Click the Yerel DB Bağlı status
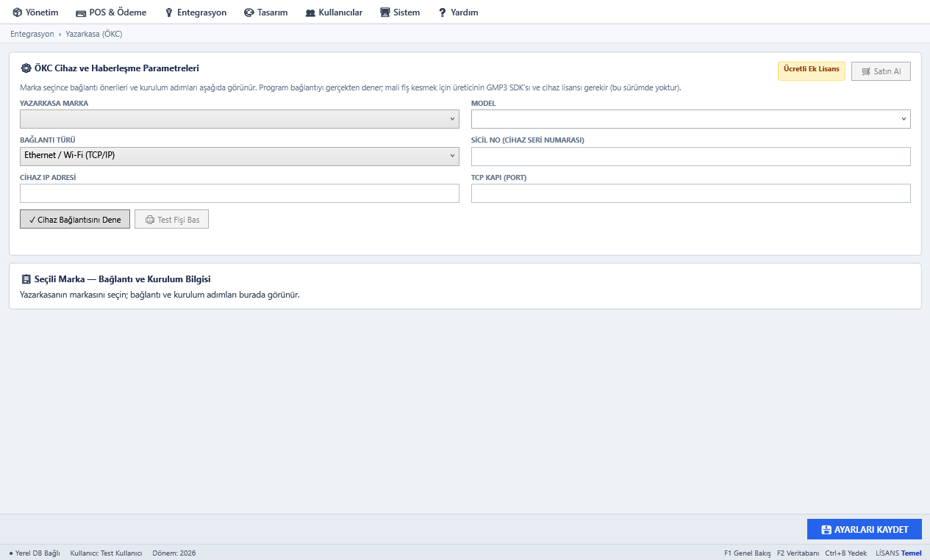The image size is (930, 560). click(35, 553)
